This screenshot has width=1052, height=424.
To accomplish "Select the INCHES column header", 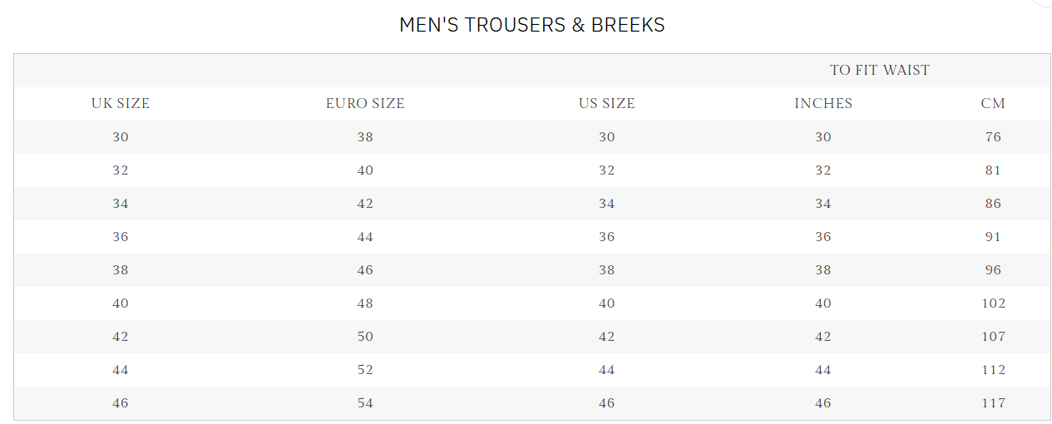I will (x=822, y=104).
